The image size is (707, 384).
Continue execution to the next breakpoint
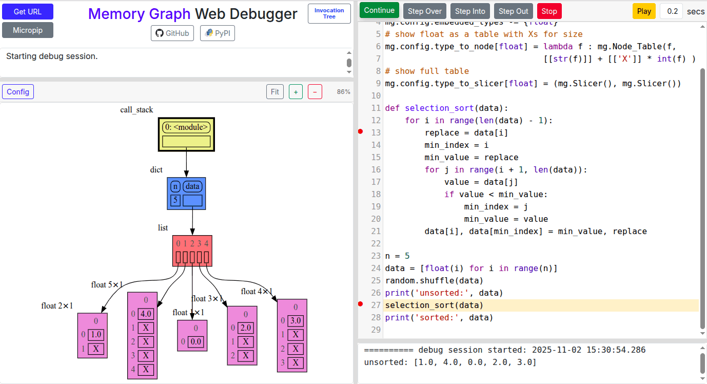click(379, 10)
